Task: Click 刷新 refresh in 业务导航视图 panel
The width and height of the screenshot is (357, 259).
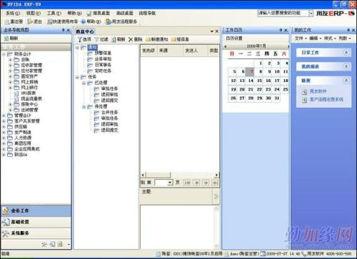Action: click(11, 39)
